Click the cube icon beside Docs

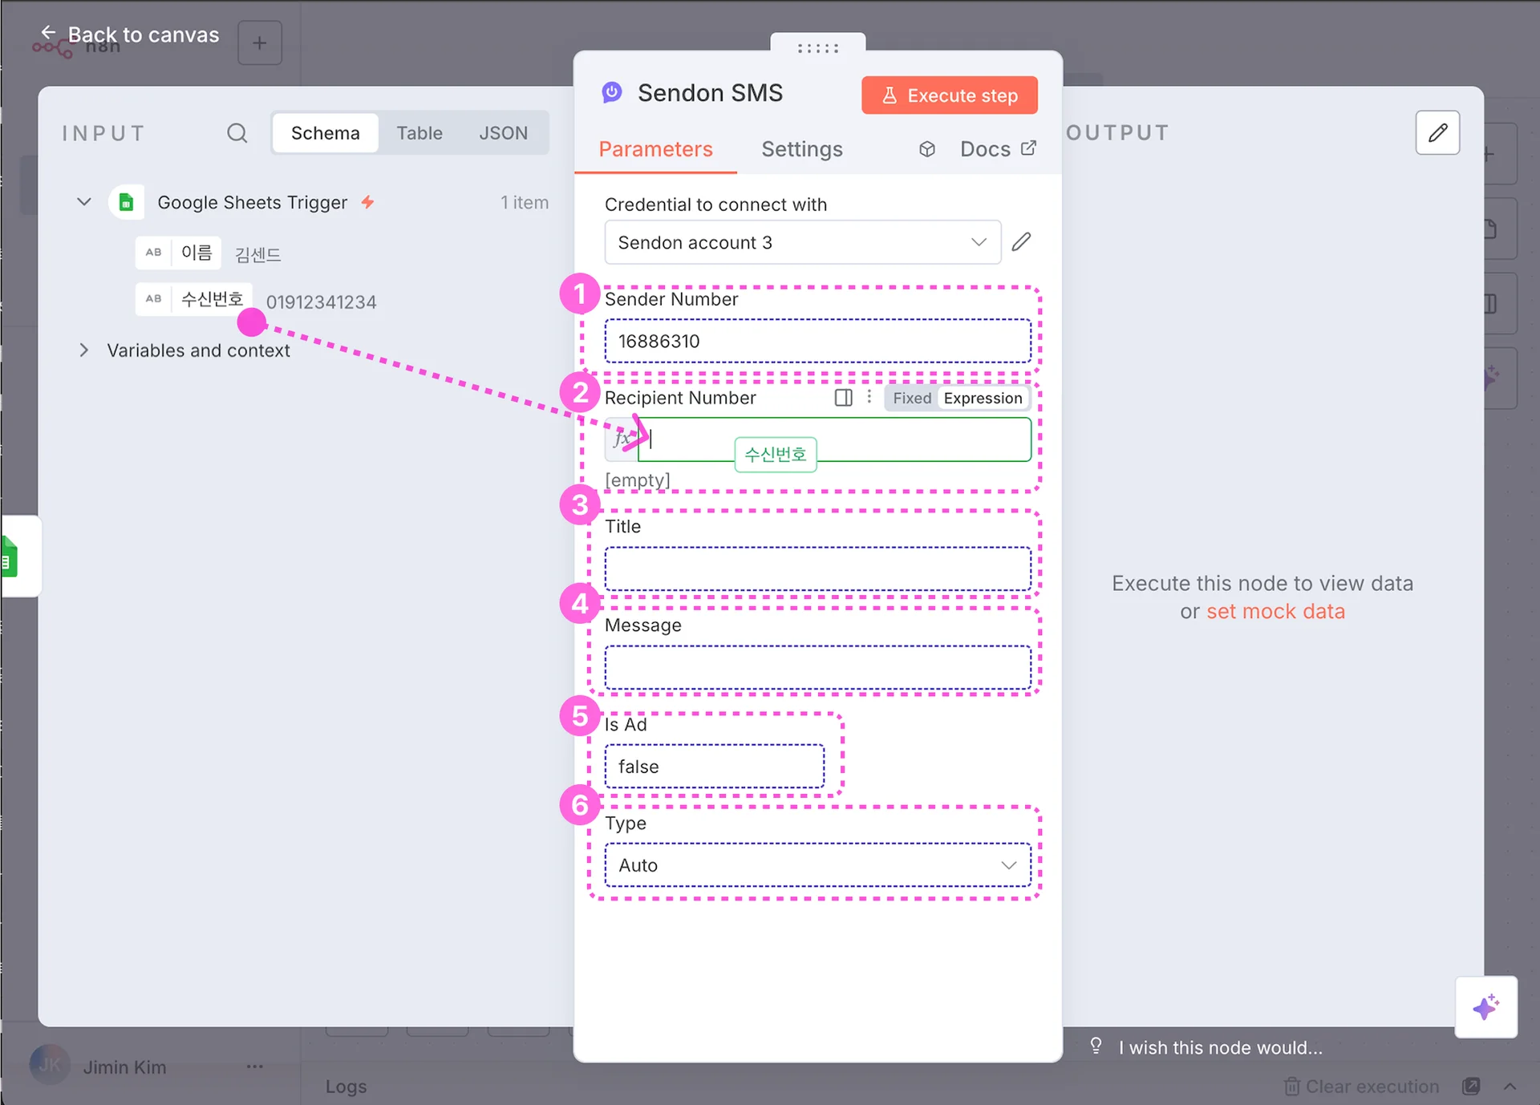pos(927,149)
